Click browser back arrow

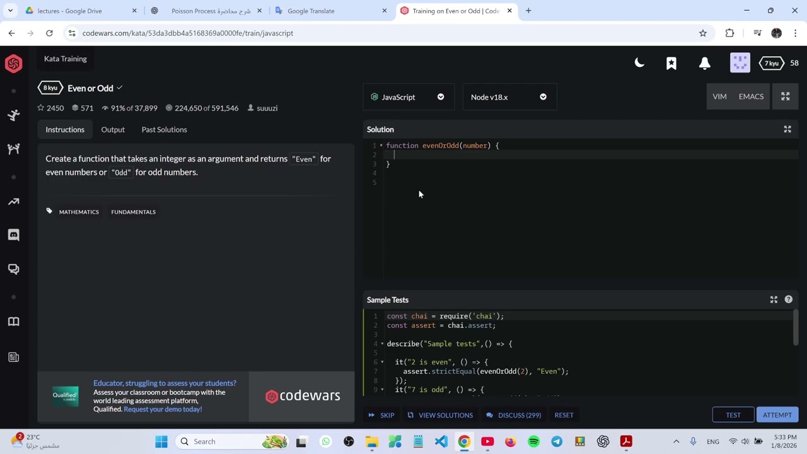tap(11, 33)
